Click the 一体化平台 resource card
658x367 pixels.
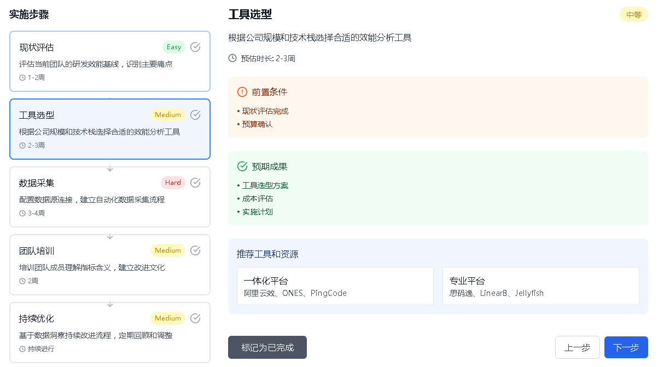[x=335, y=286]
